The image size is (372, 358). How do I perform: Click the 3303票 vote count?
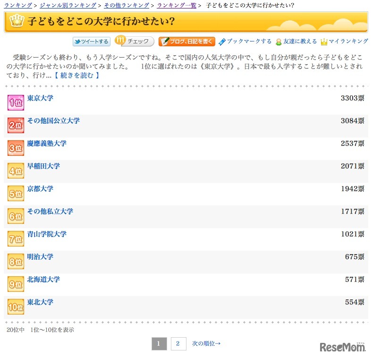[x=353, y=98]
